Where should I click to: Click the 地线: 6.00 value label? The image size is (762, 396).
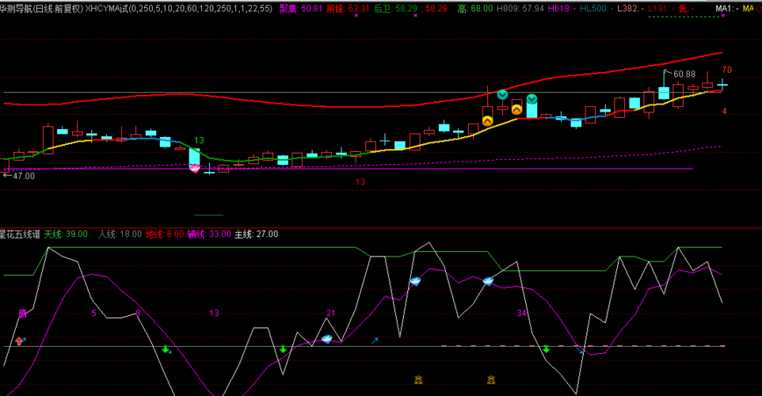click(165, 234)
